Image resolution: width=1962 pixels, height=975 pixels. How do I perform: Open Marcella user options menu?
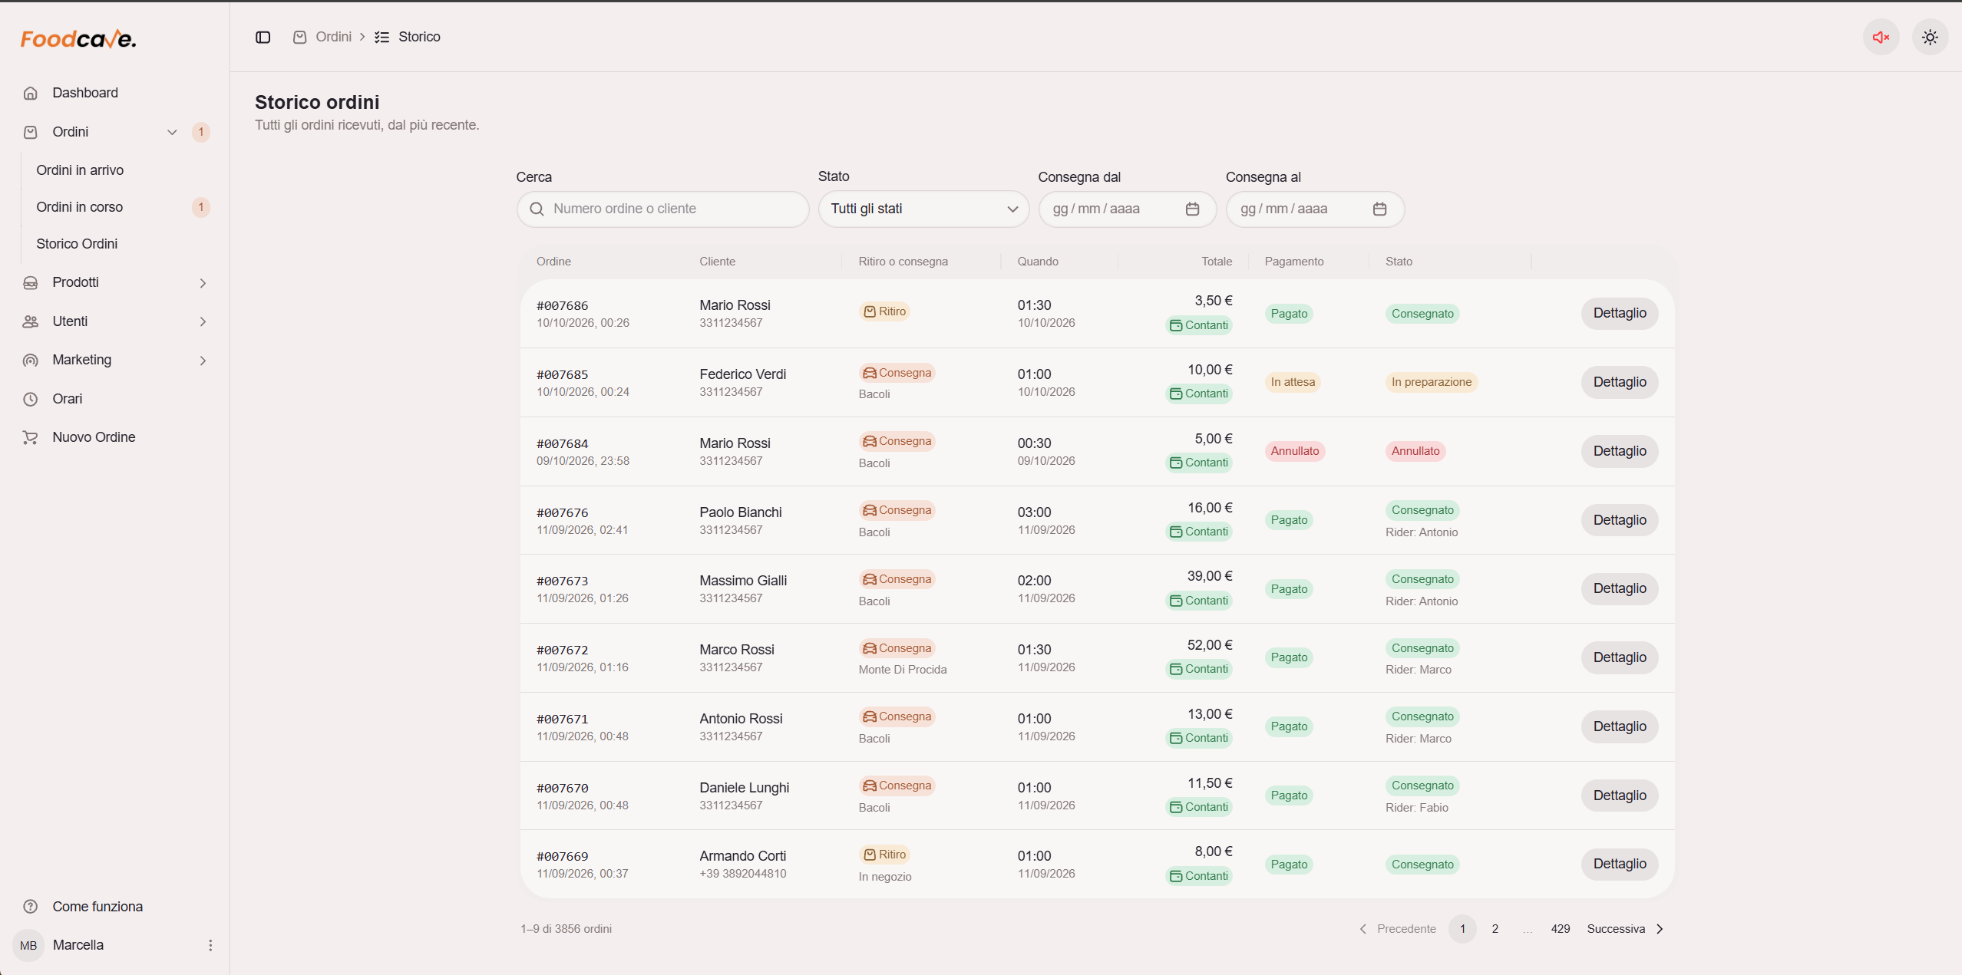210,945
